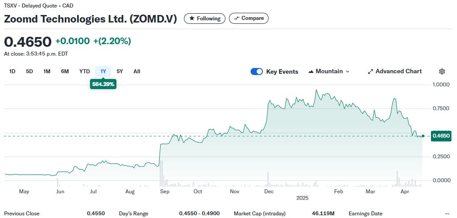Click the Dec label on the time axis
Screen dimensions: 457x218
(269, 192)
